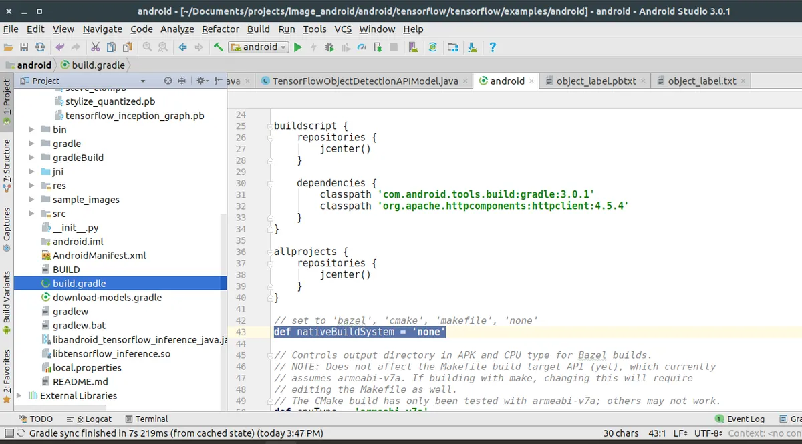Expand the External Libraries node
The image size is (802, 444).
[x=19, y=395]
